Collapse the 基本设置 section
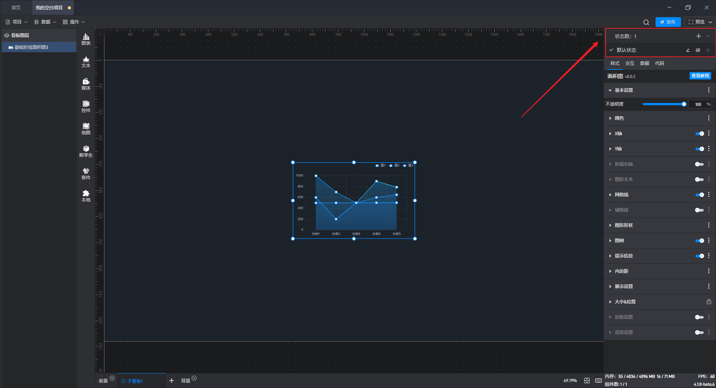The width and height of the screenshot is (716, 388). [610, 90]
